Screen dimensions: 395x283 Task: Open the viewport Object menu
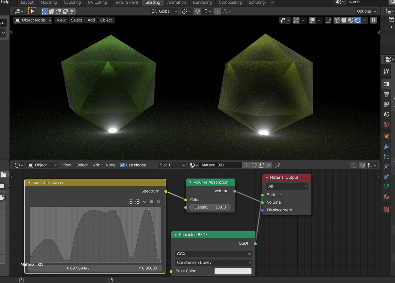pyautogui.click(x=106, y=20)
